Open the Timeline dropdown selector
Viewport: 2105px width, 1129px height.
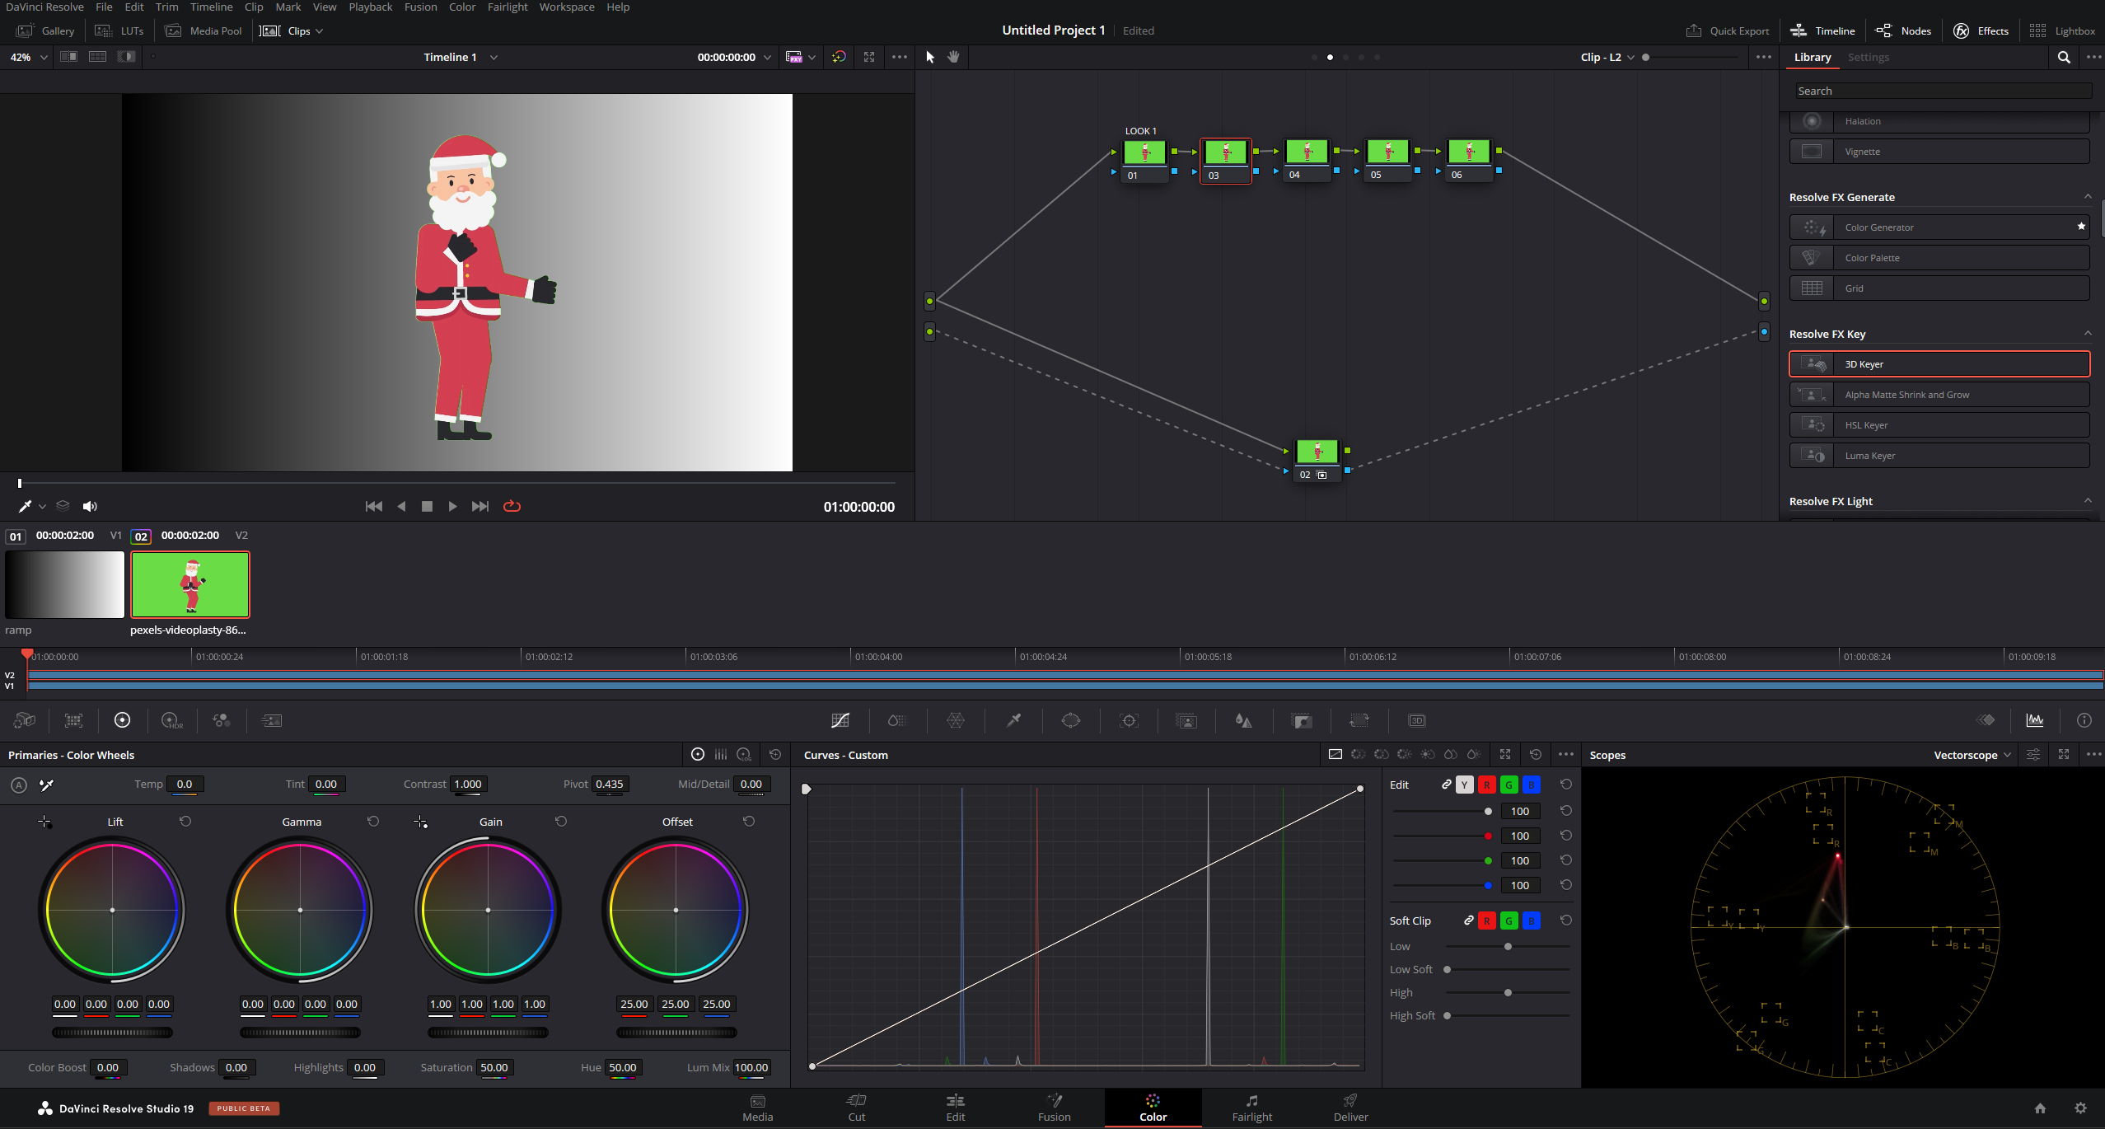coord(496,57)
